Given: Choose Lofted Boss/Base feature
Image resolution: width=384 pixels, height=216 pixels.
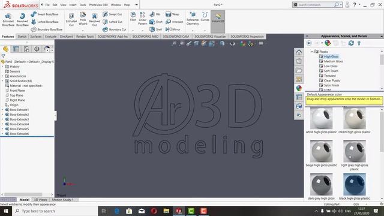Looking at the screenshot, I should tap(44, 22).
